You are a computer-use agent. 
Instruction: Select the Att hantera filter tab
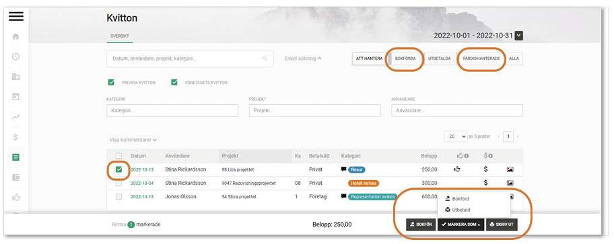369,58
